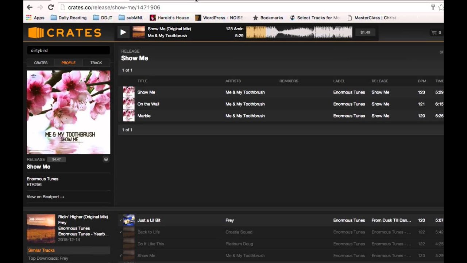
Task: Click the now-playing album art thumbnail
Action: [x=139, y=32]
